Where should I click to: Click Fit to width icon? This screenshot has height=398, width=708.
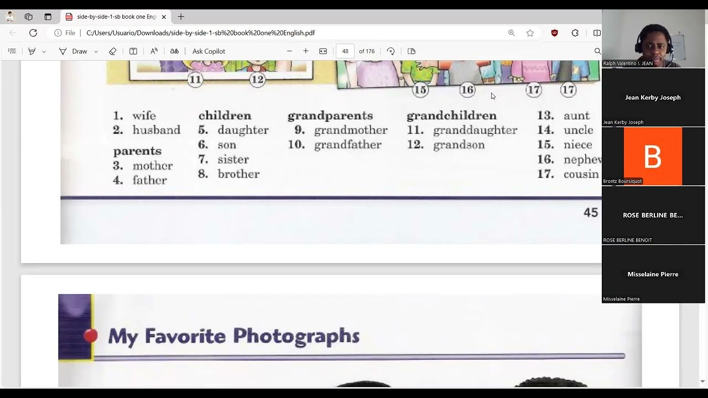point(323,51)
